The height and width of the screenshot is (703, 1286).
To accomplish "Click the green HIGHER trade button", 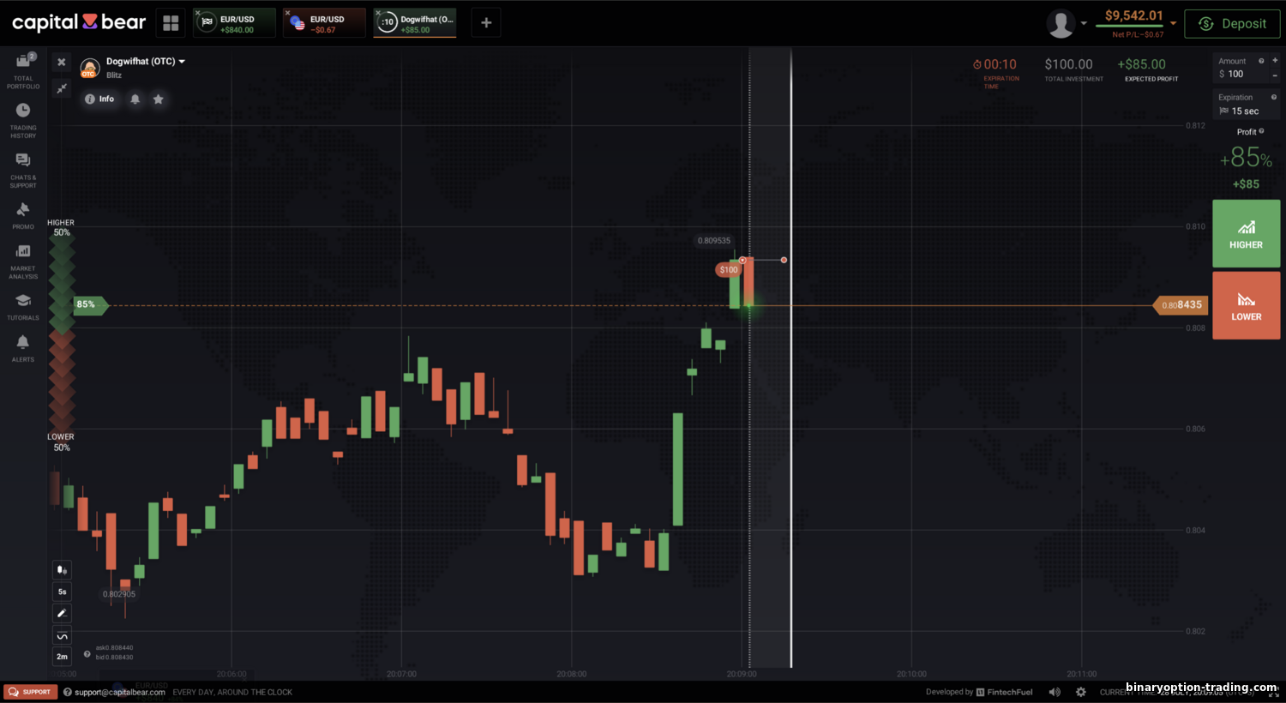I will click(1246, 234).
